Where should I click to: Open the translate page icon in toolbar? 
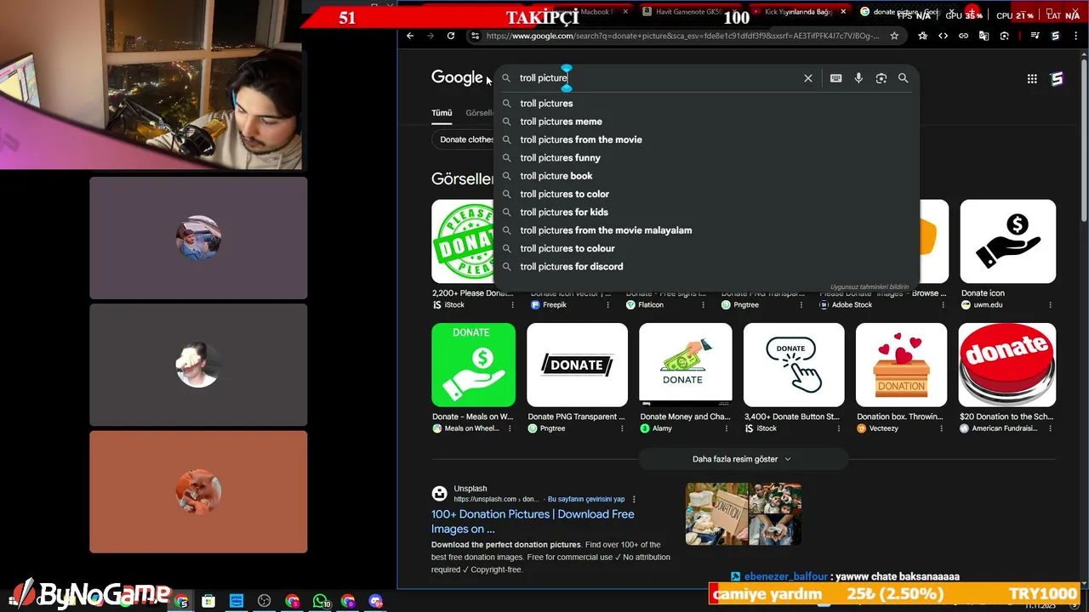[984, 36]
